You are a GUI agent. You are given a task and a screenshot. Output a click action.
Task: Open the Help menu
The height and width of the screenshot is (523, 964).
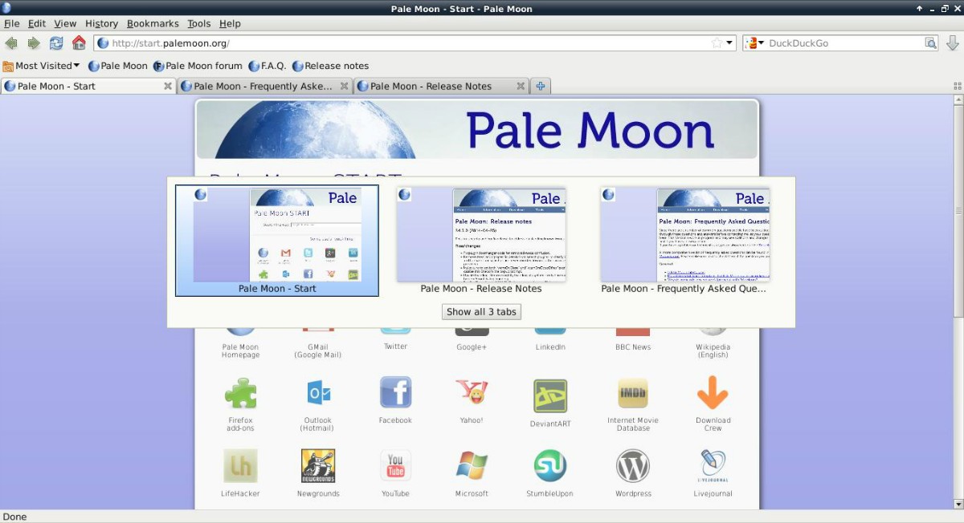pos(230,23)
